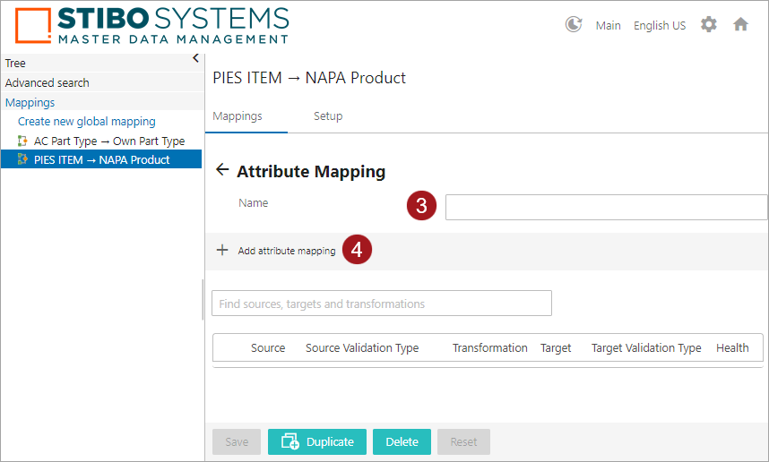This screenshot has width=769, height=462.
Task: Open the English US language selector
Action: click(659, 26)
